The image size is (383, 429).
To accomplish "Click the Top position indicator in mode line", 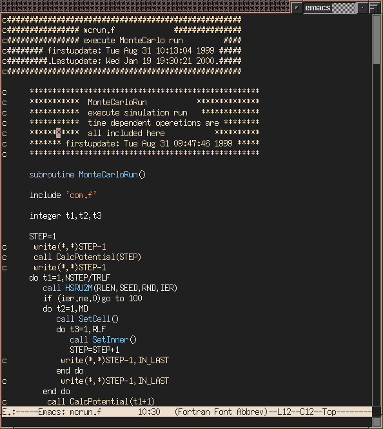I will 329,412.
